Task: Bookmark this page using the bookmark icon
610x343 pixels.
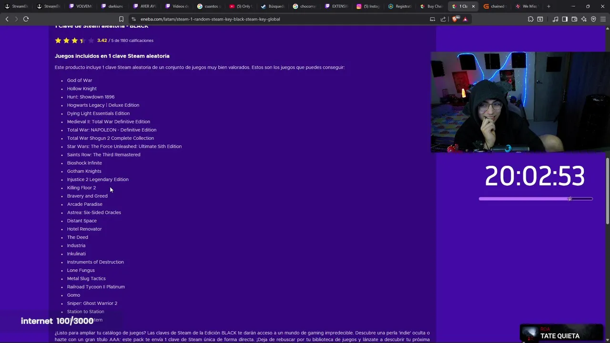Action: (x=121, y=19)
